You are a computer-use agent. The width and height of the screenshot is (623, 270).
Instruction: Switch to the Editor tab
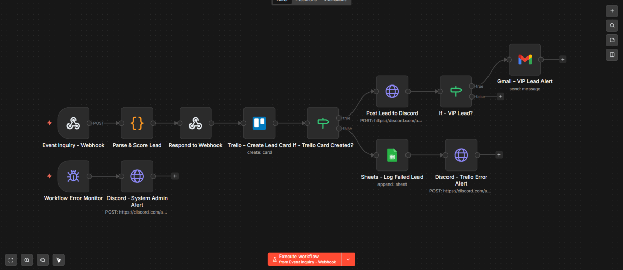tap(282, 1)
